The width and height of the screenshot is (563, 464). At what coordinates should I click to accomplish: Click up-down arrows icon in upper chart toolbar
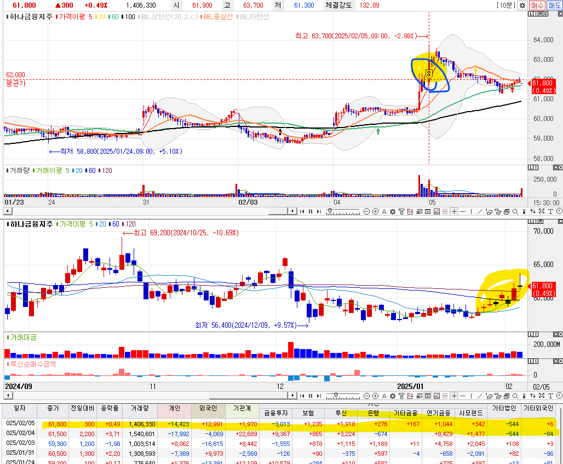tap(533, 212)
